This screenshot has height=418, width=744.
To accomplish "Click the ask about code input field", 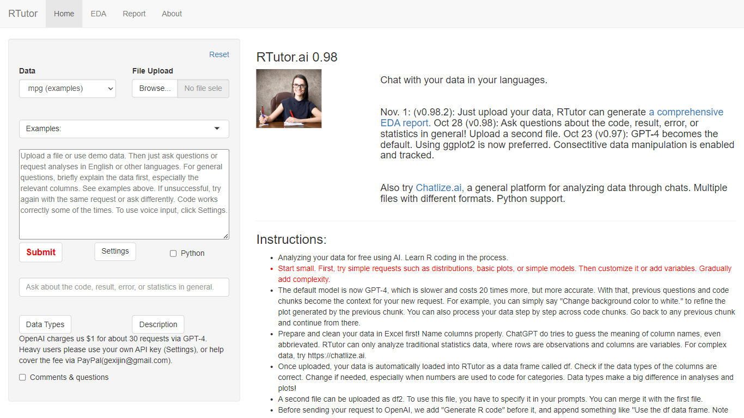I will coord(124,287).
